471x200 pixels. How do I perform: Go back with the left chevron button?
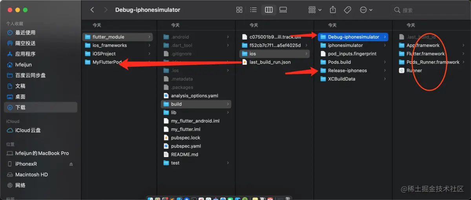click(x=92, y=10)
